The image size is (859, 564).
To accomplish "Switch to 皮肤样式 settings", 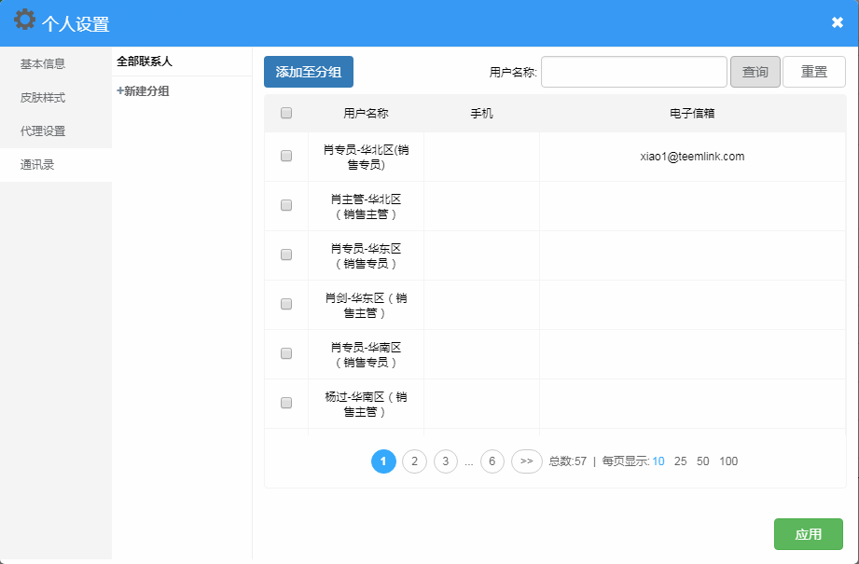I will click(43, 98).
